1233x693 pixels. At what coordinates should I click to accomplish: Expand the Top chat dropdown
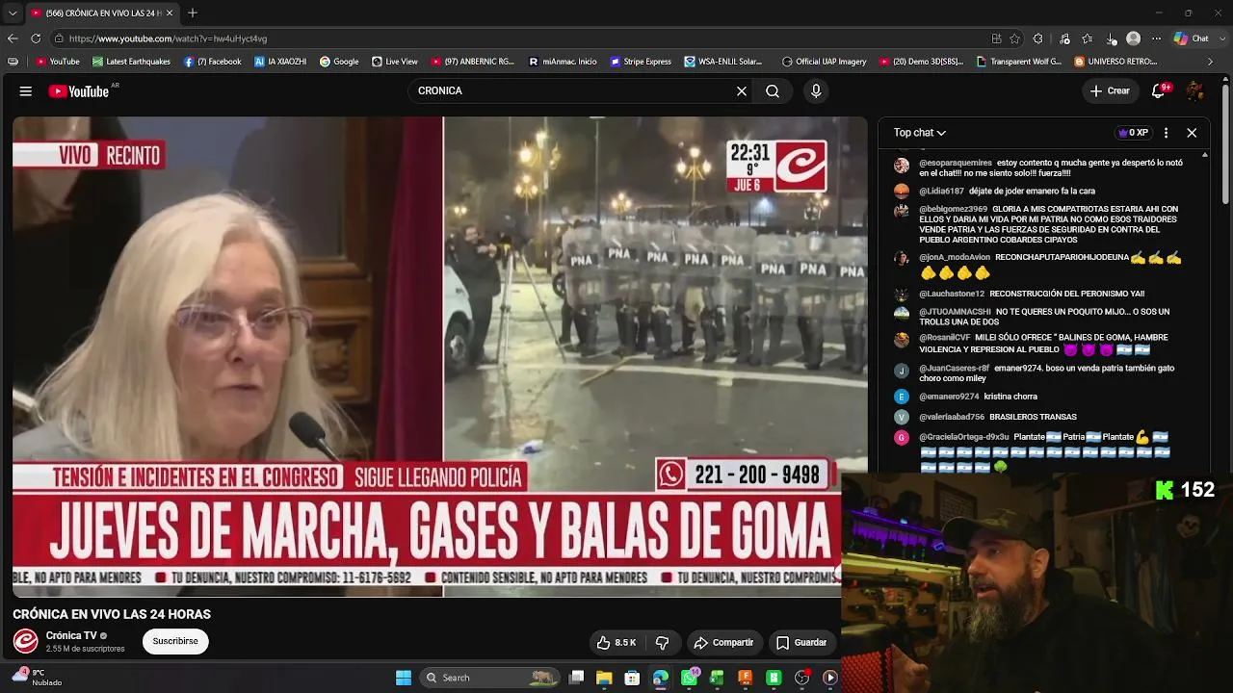(920, 133)
